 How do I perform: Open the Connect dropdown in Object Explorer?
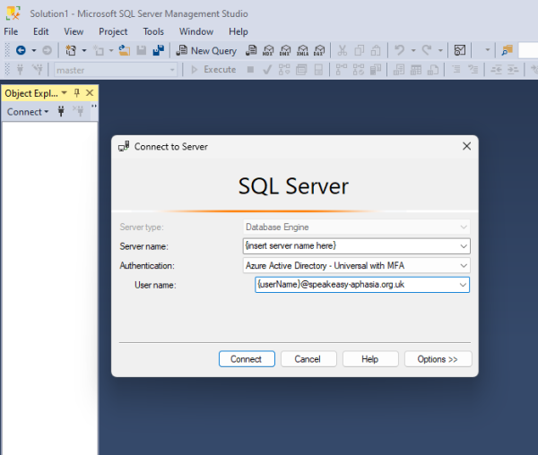click(x=28, y=112)
